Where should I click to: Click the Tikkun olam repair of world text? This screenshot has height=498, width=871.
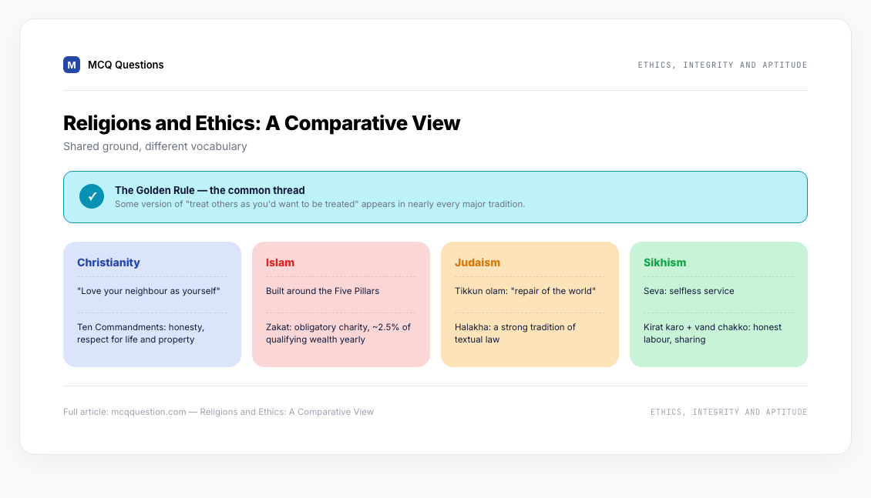526,291
